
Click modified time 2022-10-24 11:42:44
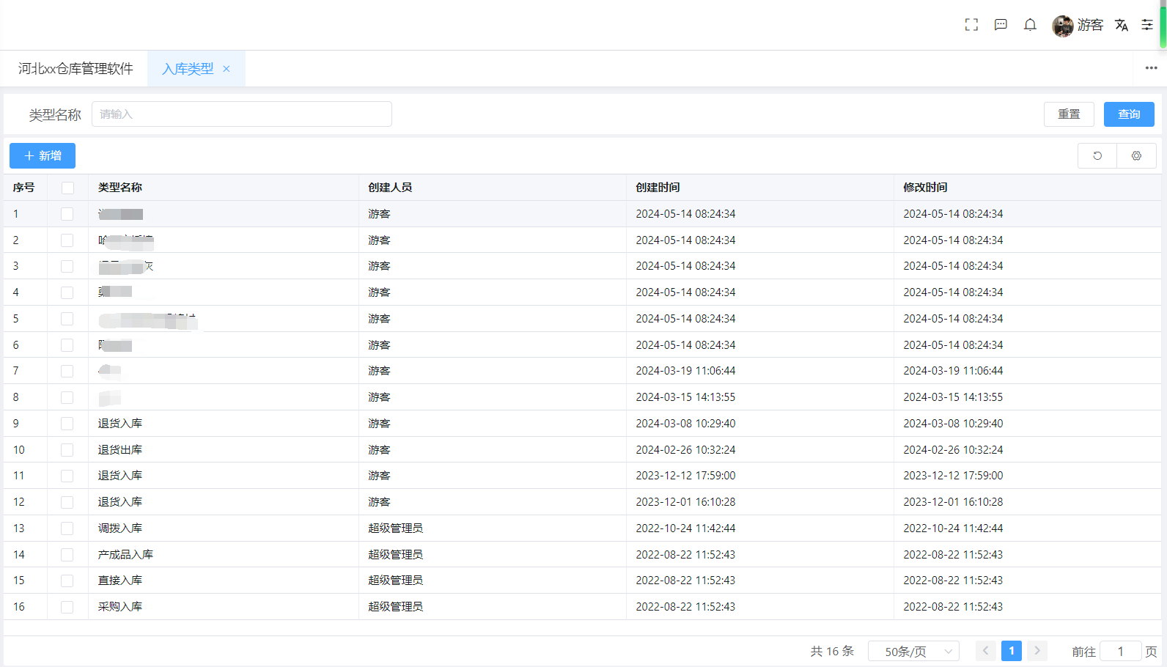pyautogui.click(x=953, y=528)
